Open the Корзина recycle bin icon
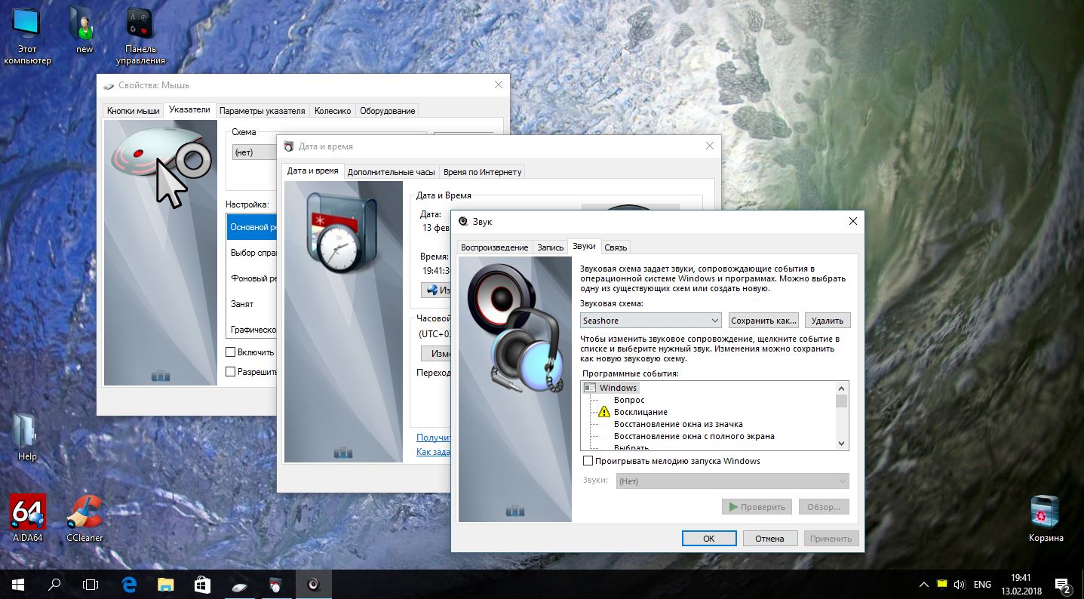This screenshot has width=1084, height=599. tap(1046, 513)
